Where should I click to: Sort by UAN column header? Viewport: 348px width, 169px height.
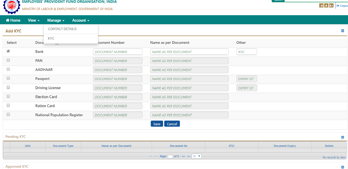28,146
